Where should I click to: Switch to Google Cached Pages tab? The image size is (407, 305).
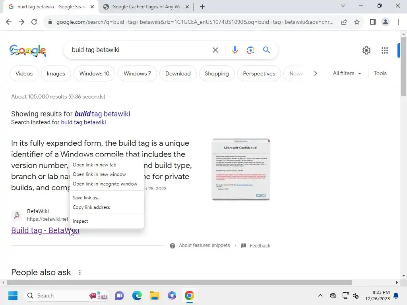pos(147,7)
